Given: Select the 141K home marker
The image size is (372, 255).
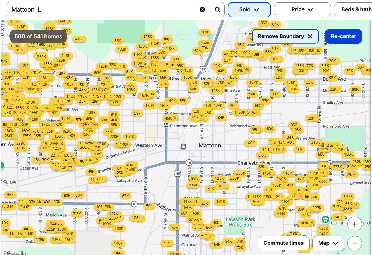Looking at the screenshot, I should [221, 202].
